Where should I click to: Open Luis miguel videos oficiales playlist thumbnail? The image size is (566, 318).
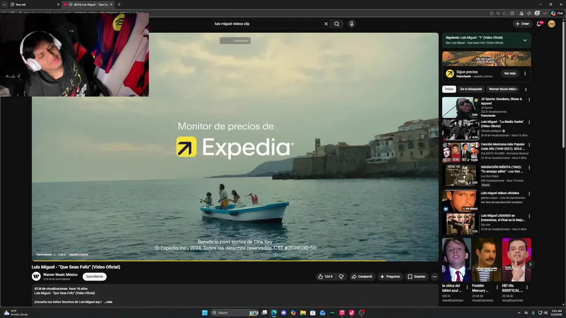[461, 201]
